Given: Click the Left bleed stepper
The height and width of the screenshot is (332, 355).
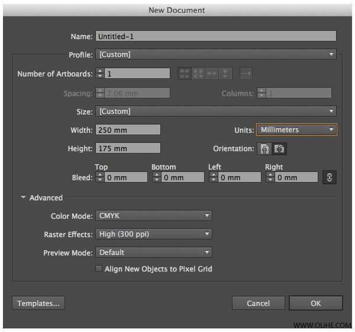Looking at the screenshot, I should 214,177.
